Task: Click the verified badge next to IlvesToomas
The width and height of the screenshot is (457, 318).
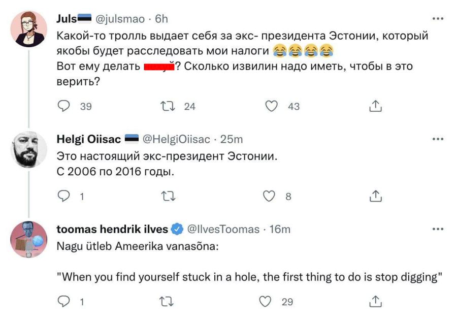Action: pyautogui.click(x=176, y=229)
